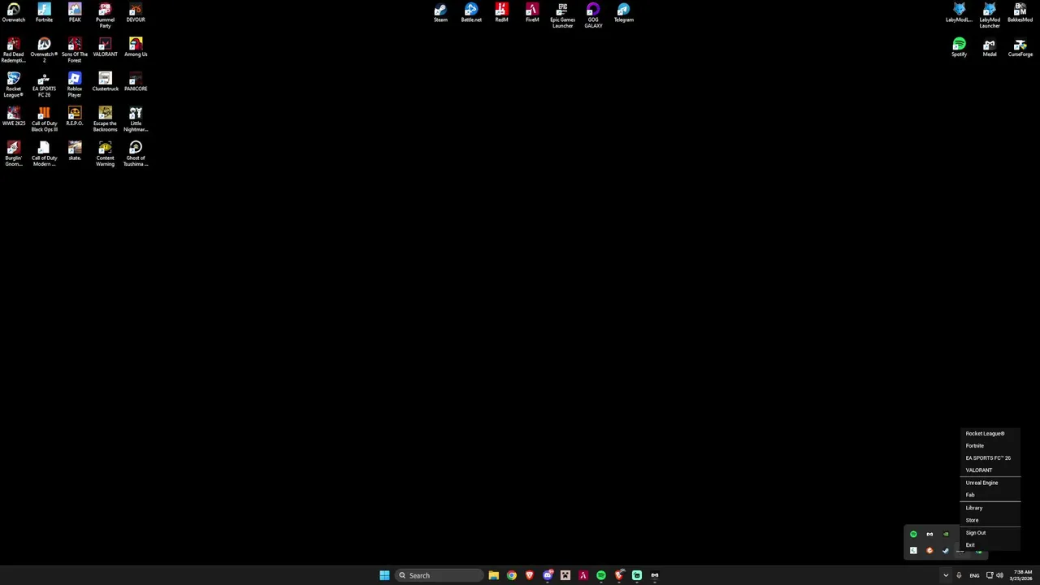The width and height of the screenshot is (1040, 585).
Task: Click the Among Us desktop icon
Action: coord(136,47)
